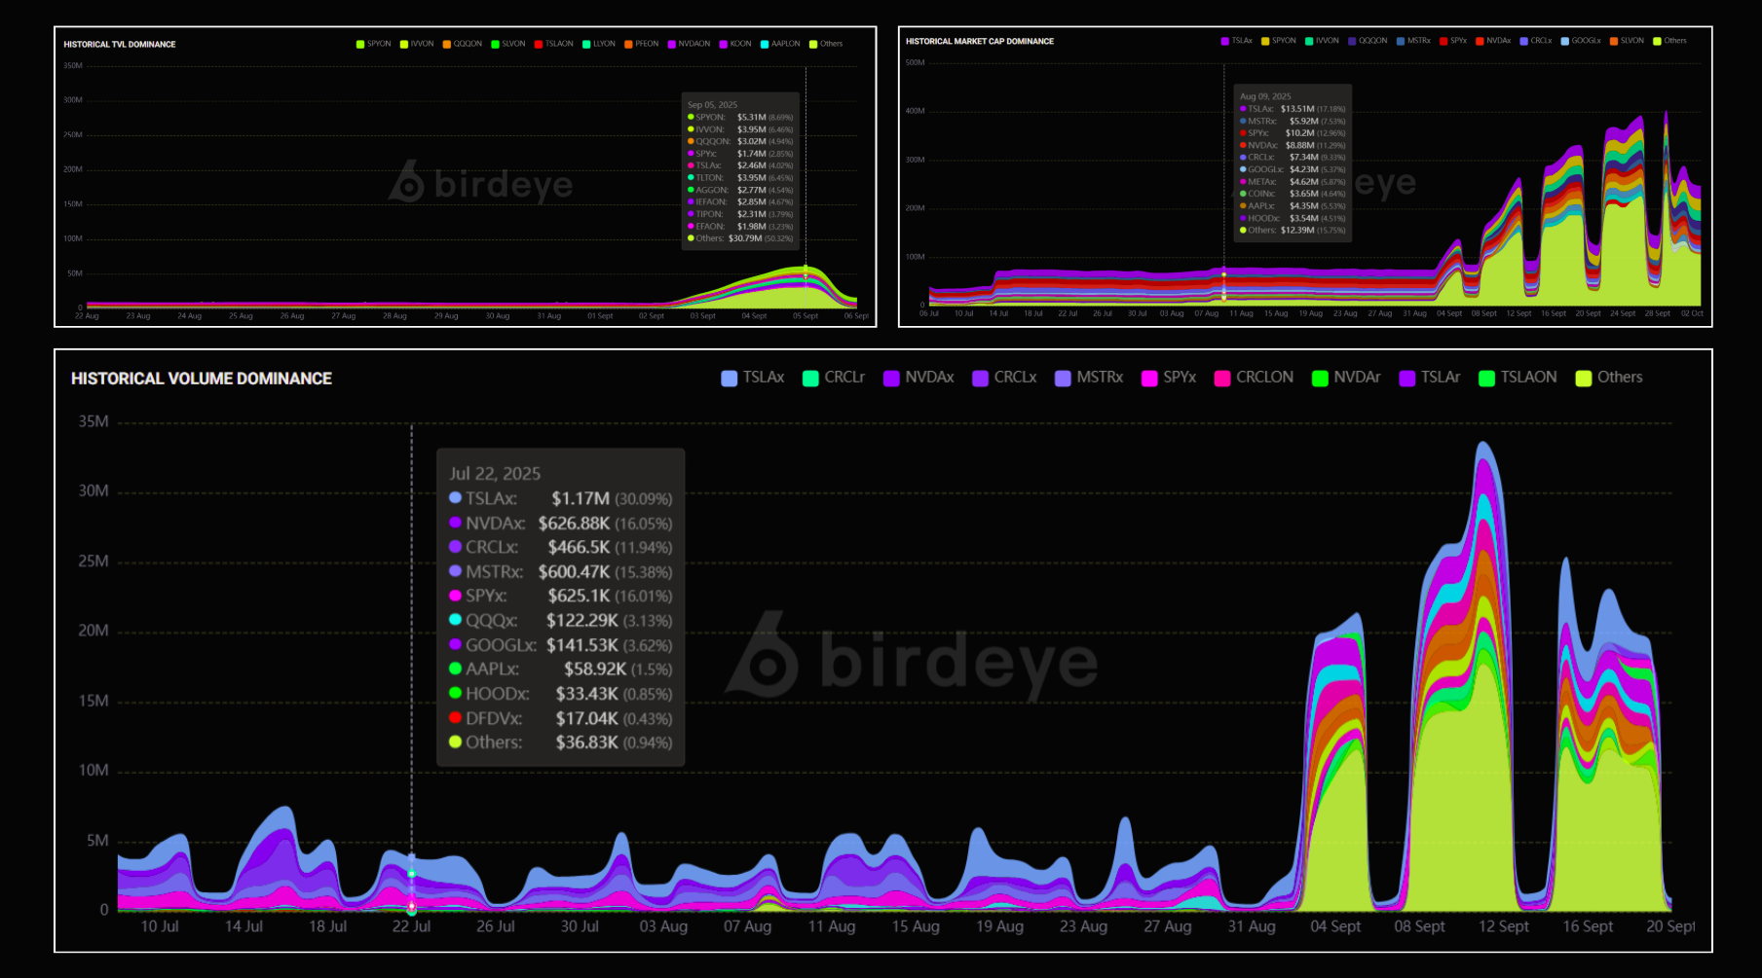Toggle QQQON in Market Cap Dominance legend
This screenshot has width=1762, height=978.
point(1368,41)
